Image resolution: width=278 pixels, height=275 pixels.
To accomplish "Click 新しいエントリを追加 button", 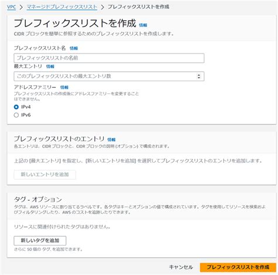I will [45, 175].
